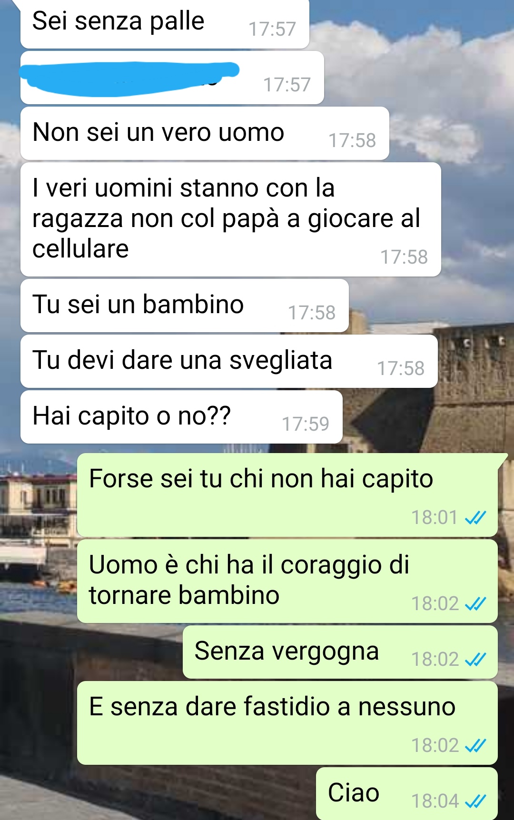This screenshot has height=820, width=514.
Task: Select the 'Ciao' message bubble
Action: click(407, 793)
